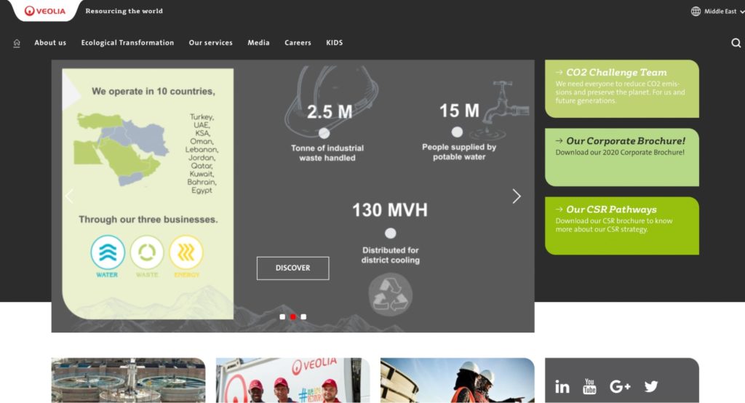The image size is (745, 403).
Task: Open the workers in hard hats thumbnail
Action: pyautogui.click(x=457, y=380)
